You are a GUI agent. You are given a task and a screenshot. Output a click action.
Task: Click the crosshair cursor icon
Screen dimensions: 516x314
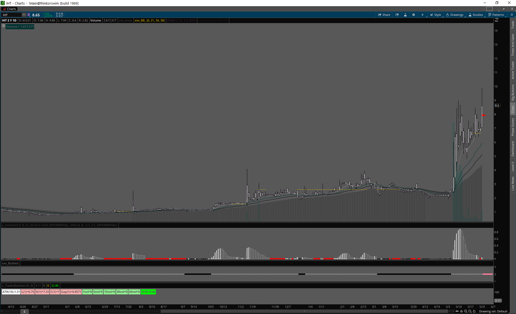click(461, 311)
